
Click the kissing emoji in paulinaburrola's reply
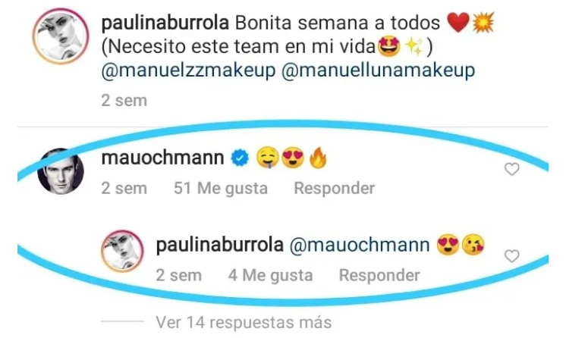coord(473,245)
